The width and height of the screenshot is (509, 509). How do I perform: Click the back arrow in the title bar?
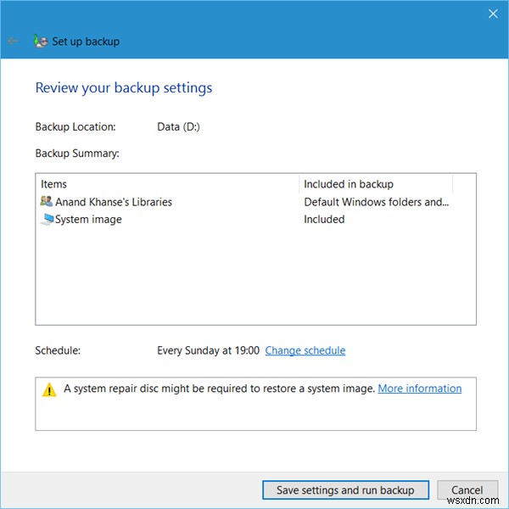14,41
